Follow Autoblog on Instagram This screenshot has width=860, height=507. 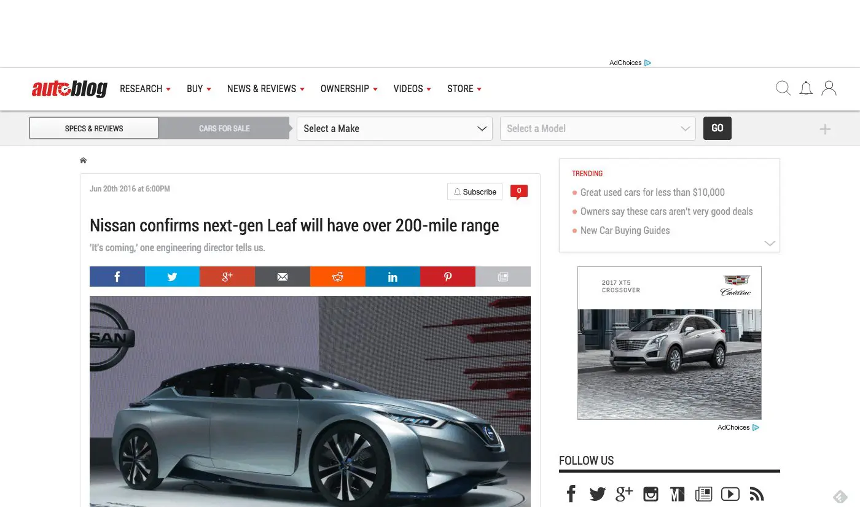coord(651,494)
